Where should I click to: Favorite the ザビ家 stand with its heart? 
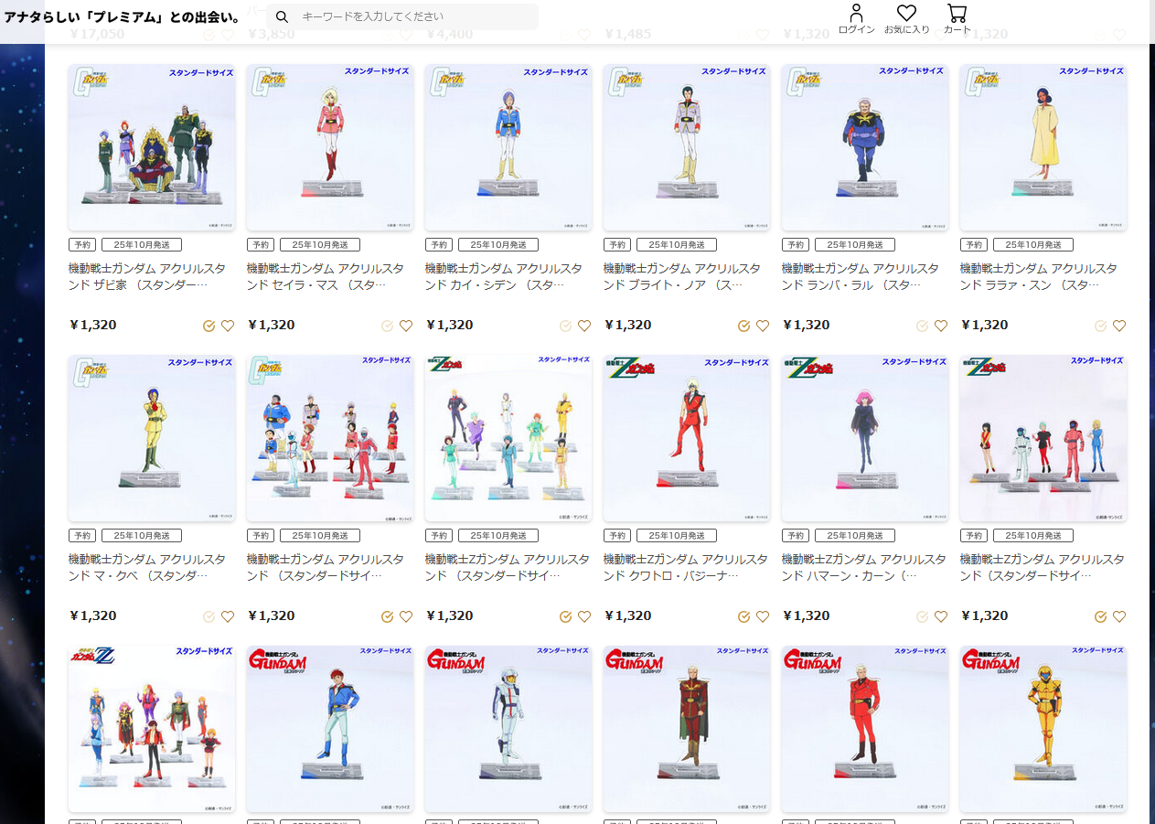[228, 326]
